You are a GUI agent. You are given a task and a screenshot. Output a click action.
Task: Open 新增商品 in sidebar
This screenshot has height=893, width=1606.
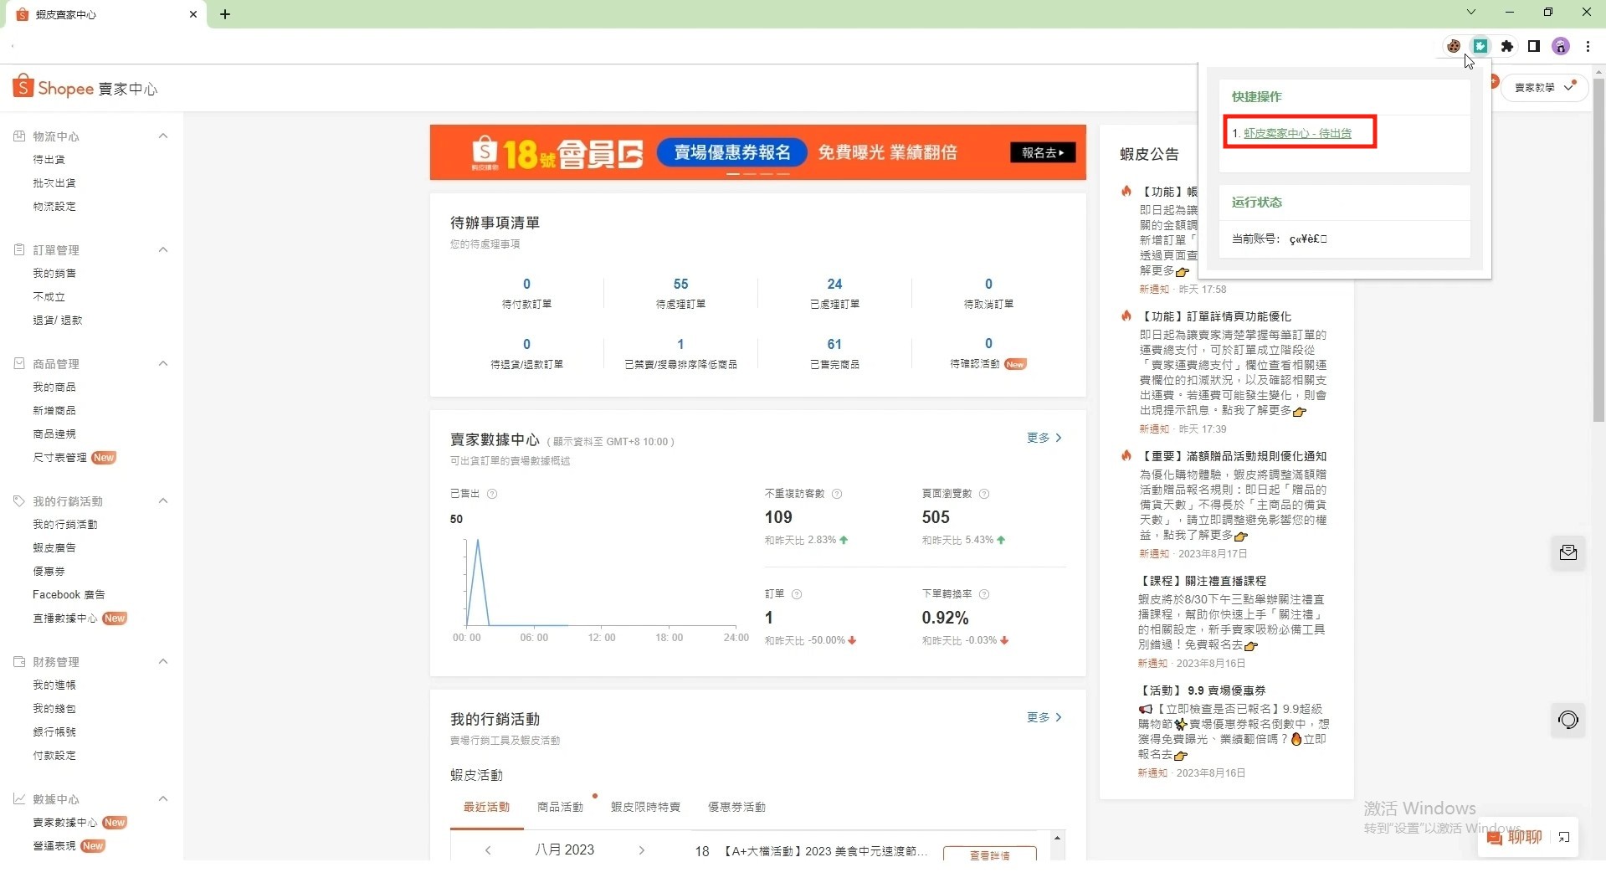(54, 410)
